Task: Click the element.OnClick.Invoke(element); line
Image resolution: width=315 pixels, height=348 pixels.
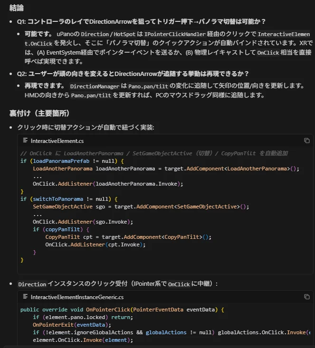Action: 83,340
